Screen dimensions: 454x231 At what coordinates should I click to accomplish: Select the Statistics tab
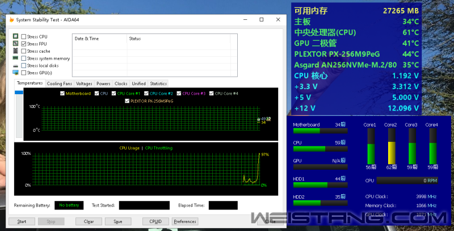click(158, 83)
